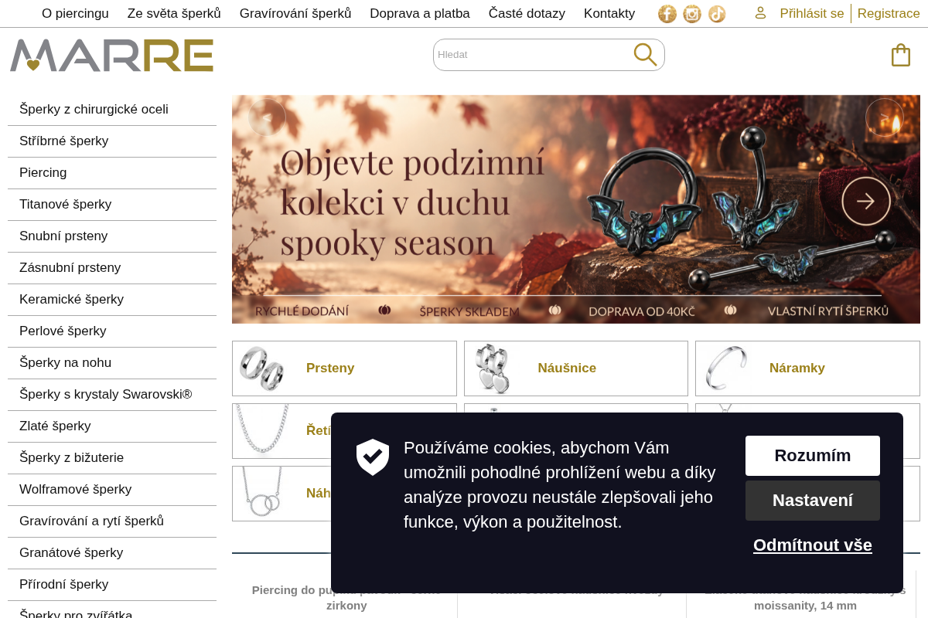Open Granátové šperky category
928x618 pixels.
112,553
